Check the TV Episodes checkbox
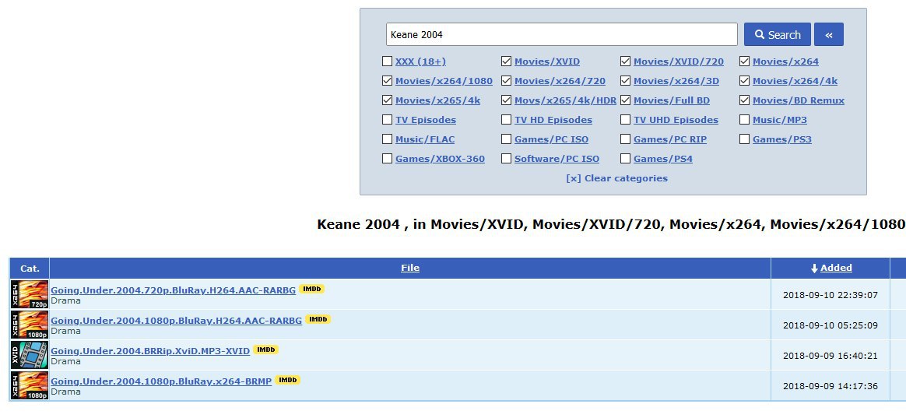Viewport: 906px width, 418px height. point(387,120)
